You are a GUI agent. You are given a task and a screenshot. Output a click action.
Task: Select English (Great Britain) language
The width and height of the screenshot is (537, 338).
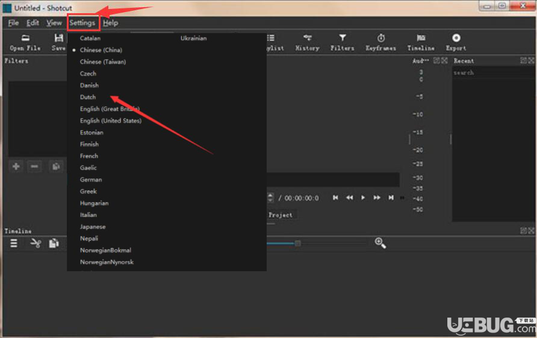click(110, 109)
